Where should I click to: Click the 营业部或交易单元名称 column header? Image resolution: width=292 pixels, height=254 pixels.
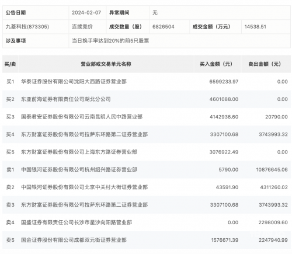(x=106, y=64)
